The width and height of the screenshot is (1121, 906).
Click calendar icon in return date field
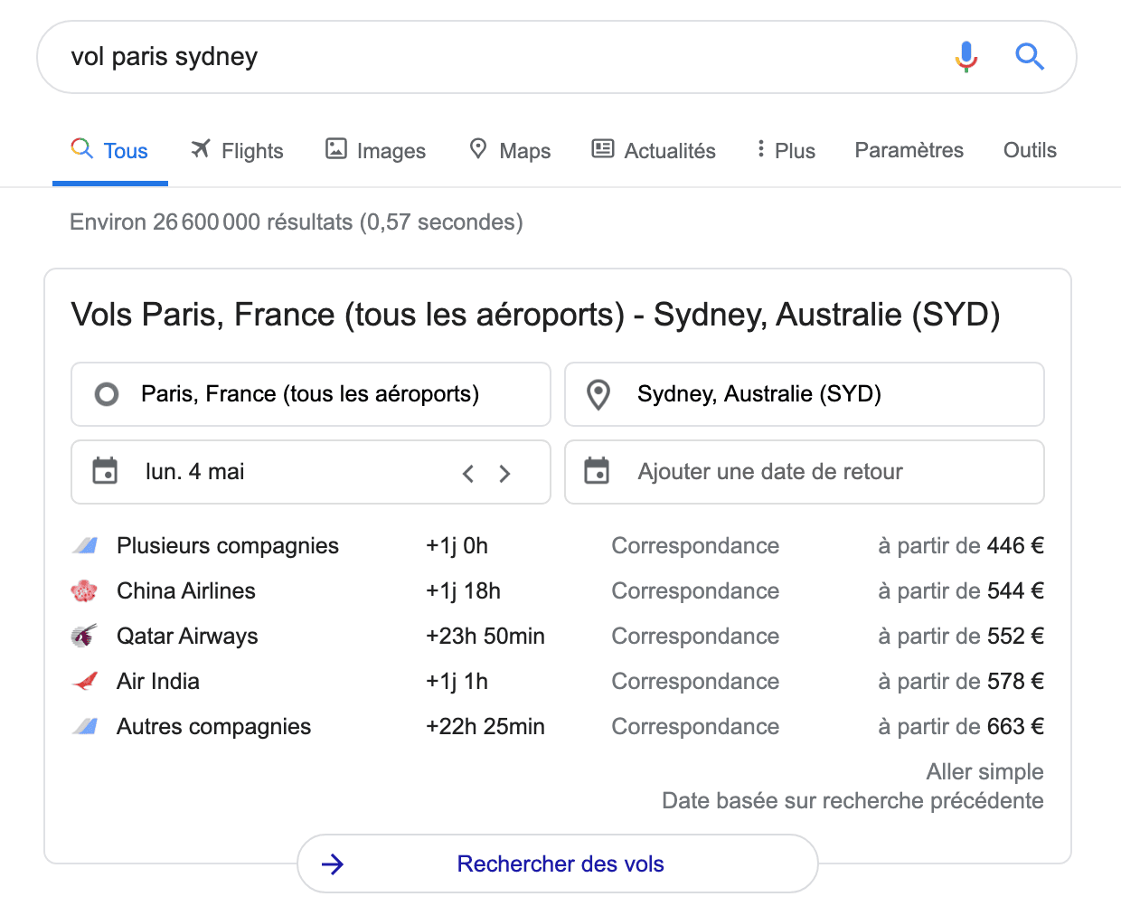(597, 471)
